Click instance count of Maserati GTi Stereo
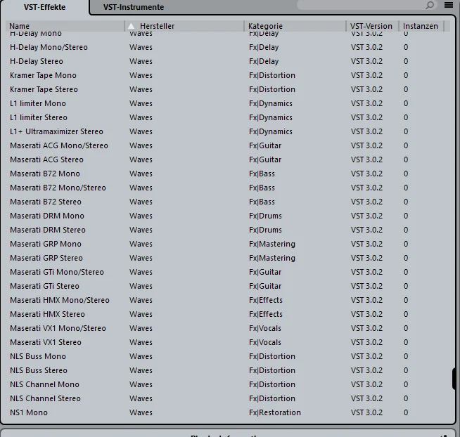This screenshot has width=460, height=437. (x=406, y=286)
